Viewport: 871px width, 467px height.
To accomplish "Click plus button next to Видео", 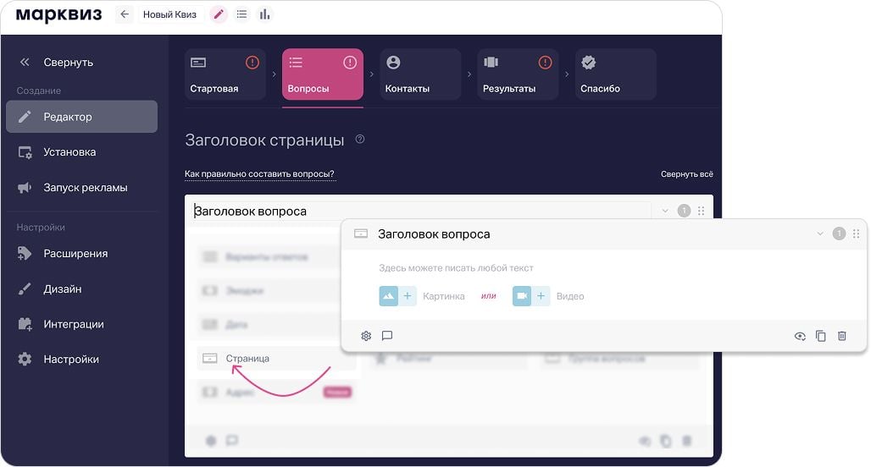I will [541, 296].
